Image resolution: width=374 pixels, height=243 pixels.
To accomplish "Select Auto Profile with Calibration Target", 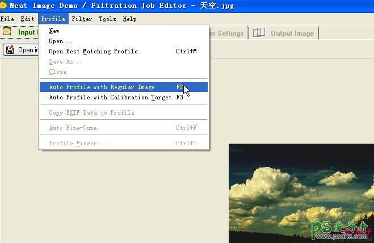I will click(x=110, y=98).
